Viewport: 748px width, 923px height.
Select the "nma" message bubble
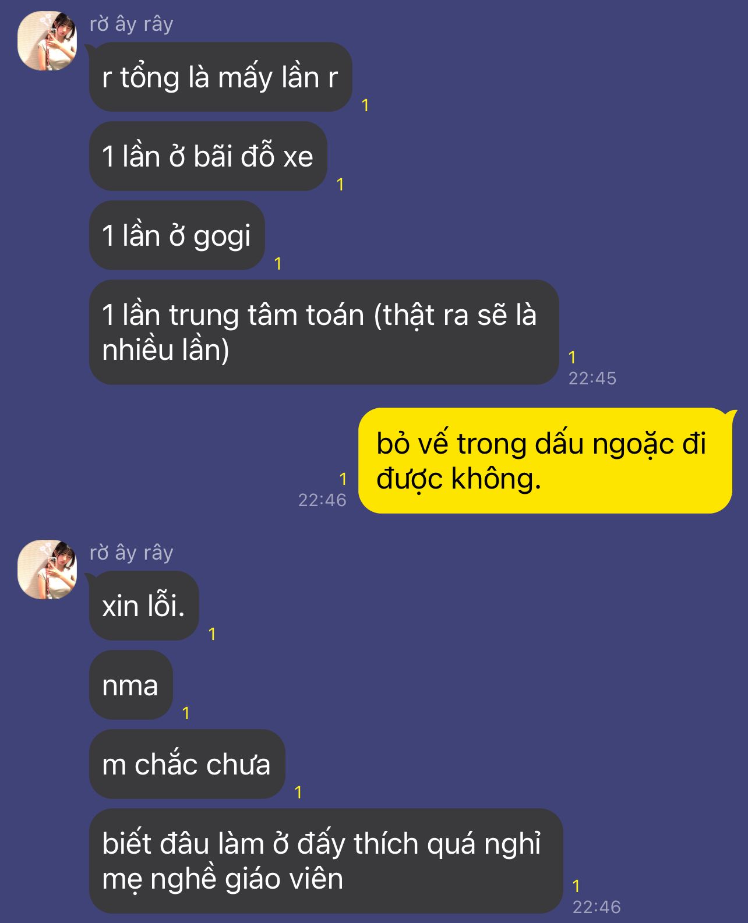(130, 685)
